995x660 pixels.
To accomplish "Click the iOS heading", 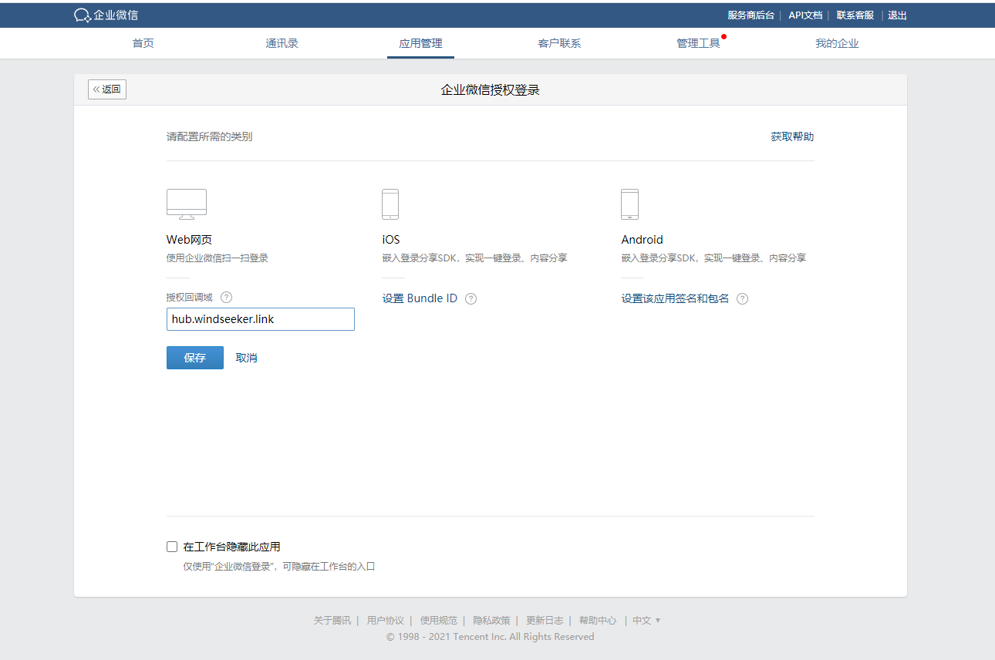I will coord(391,240).
